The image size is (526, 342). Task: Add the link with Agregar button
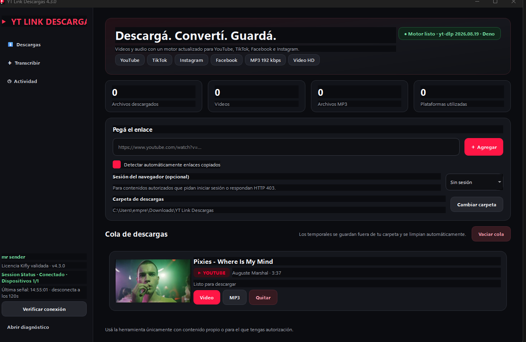484,147
